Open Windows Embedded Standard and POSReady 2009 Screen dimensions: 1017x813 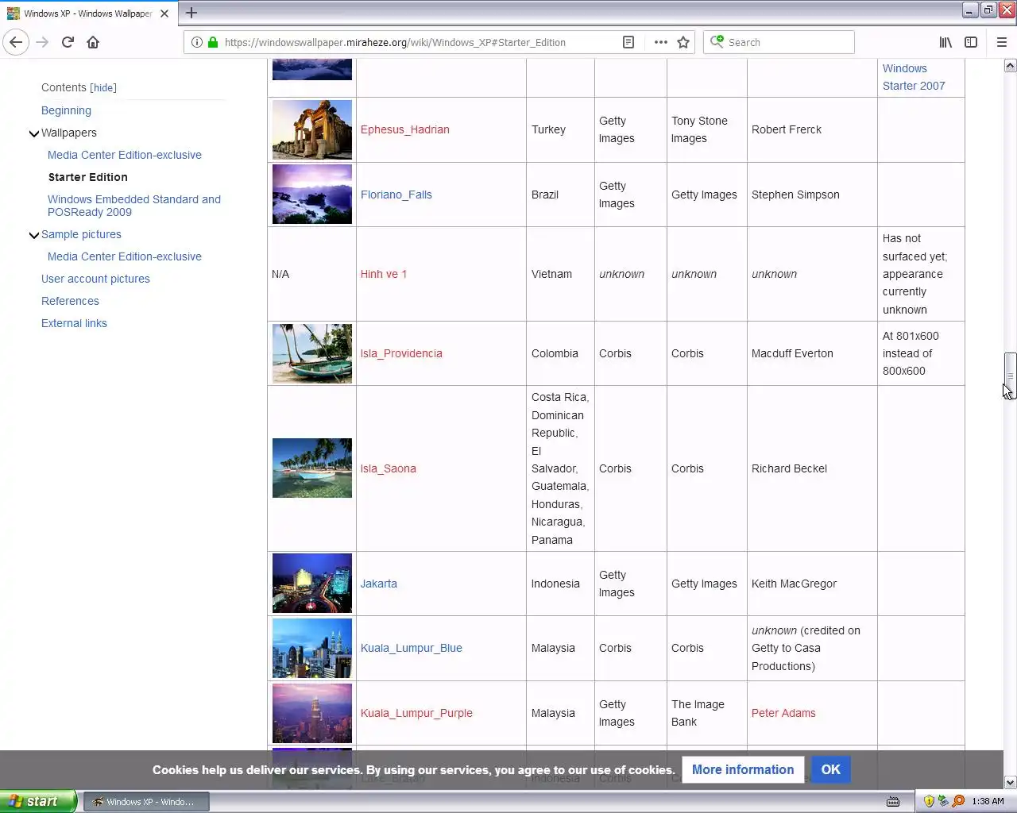point(134,206)
